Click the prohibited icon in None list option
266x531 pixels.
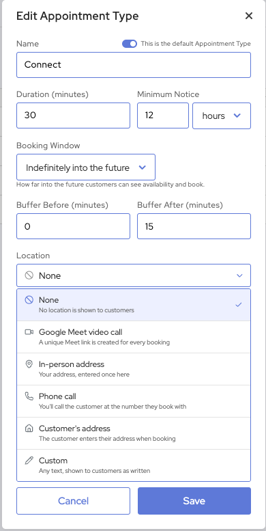pyautogui.click(x=29, y=300)
